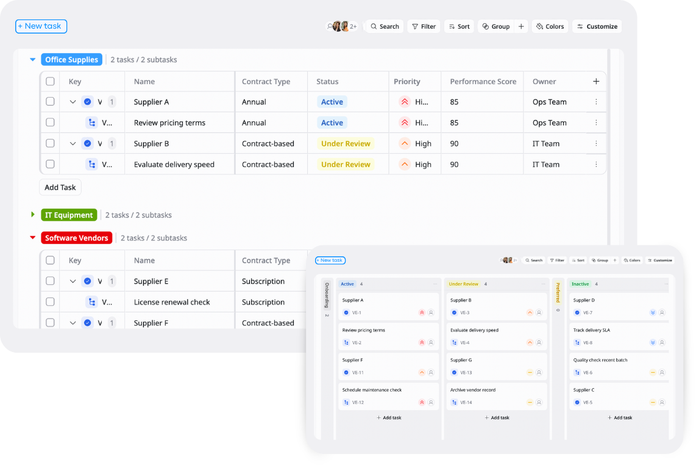
Task: Check the Supplier F row checkbox
Action: (50, 322)
